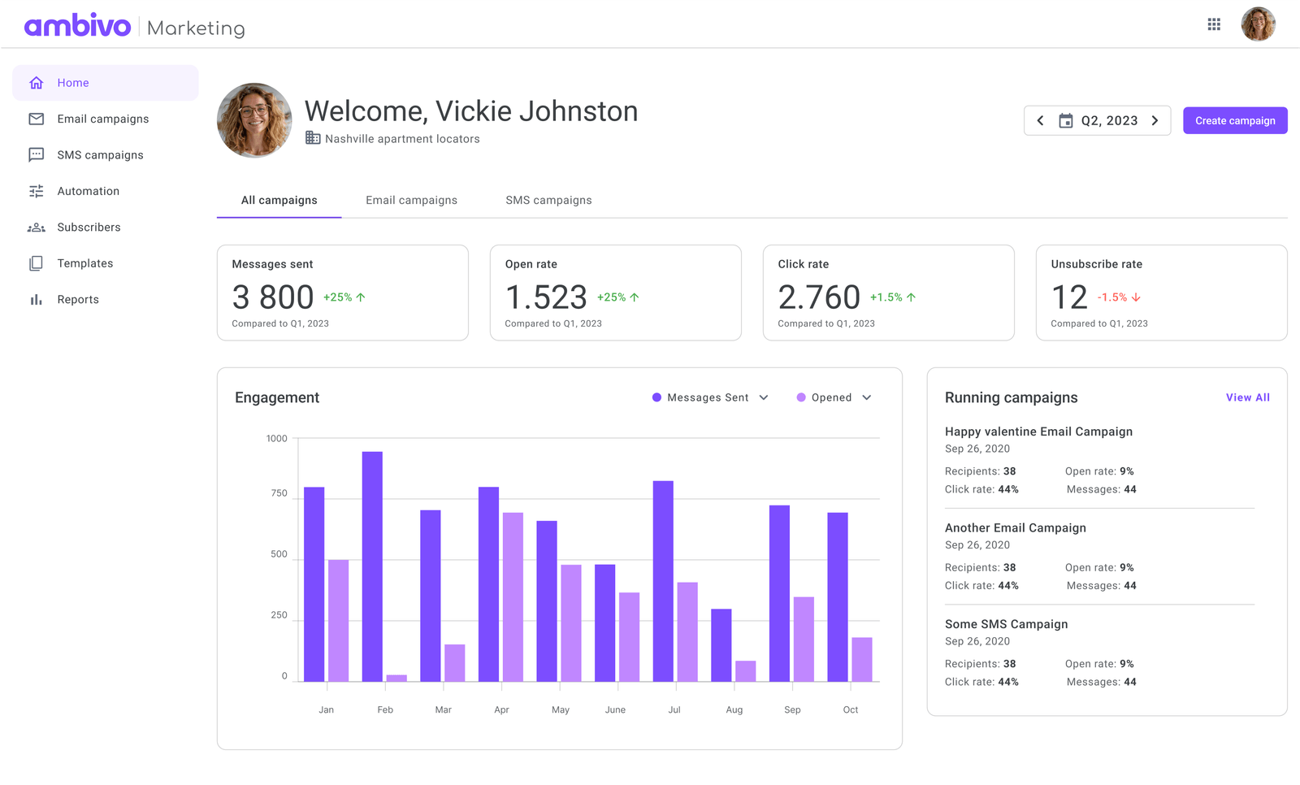The height and width of the screenshot is (785, 1300).
Task: Click Vickie's profile avatar in header
Action: click(1258, 24)
